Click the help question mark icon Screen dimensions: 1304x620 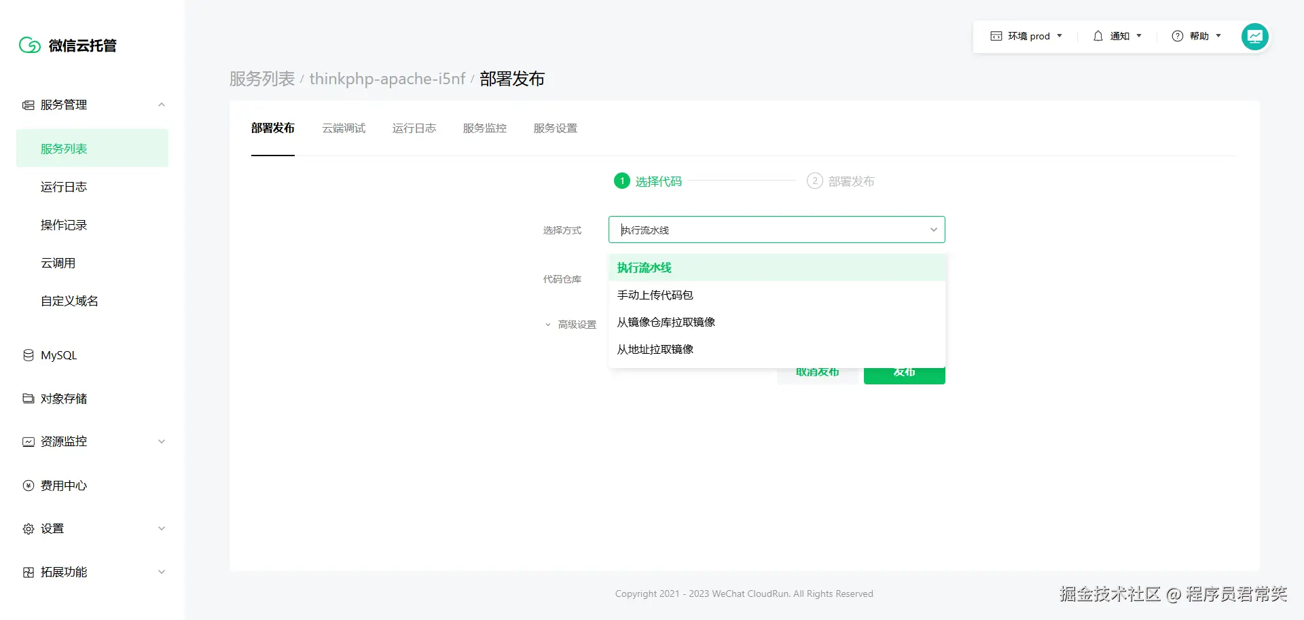click(1178, 36)
